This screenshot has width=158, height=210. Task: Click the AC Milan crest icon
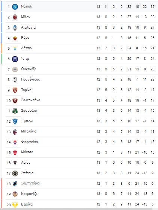pos(15,17)
